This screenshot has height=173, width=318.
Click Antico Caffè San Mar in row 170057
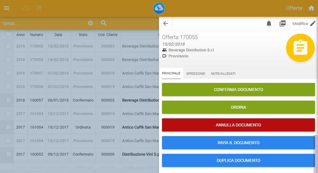(140, 73)
